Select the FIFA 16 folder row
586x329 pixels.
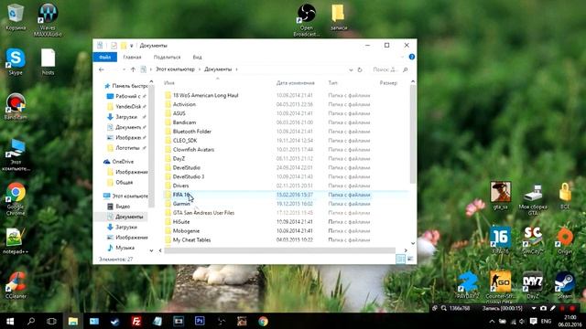click(286, 195)
